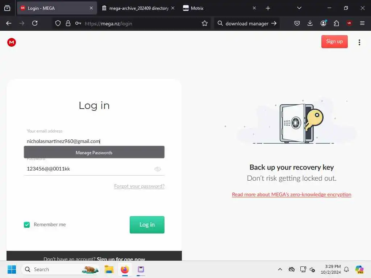Open the MEGA three-dot options menu
The height and width of the screenshot is (278, 371).
click(x=359, y=42)
